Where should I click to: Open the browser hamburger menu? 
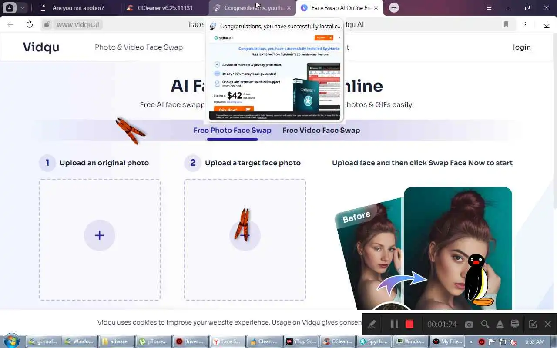coord(489,8)
